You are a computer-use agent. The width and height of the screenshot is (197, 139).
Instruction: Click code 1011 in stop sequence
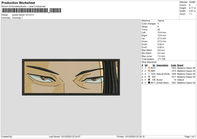pyautogui.click(x=174, y=77)
